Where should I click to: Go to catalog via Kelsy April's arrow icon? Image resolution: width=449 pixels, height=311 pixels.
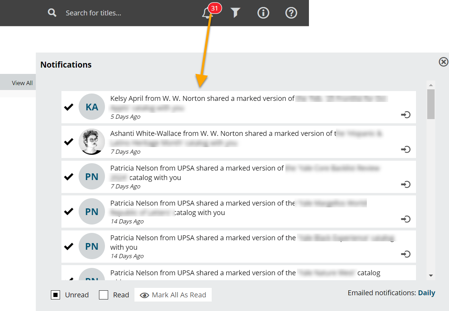(406, 115)
